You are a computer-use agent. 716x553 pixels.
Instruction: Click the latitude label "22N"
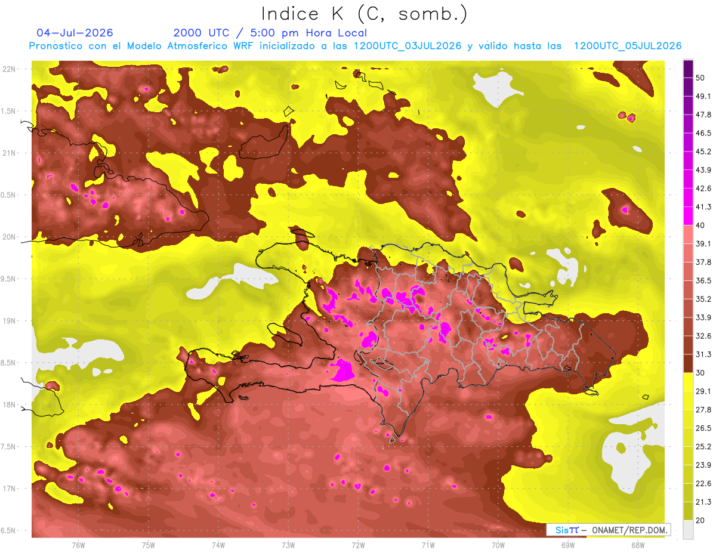tap(9, 69)
